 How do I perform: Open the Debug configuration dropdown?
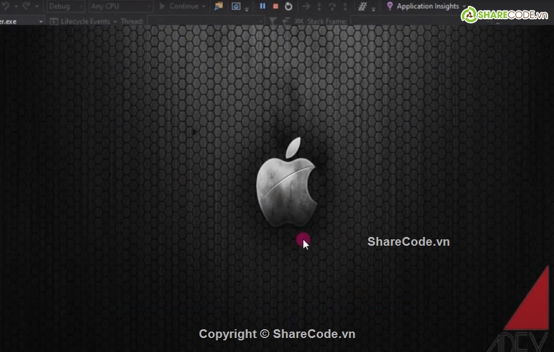[66, 6]
